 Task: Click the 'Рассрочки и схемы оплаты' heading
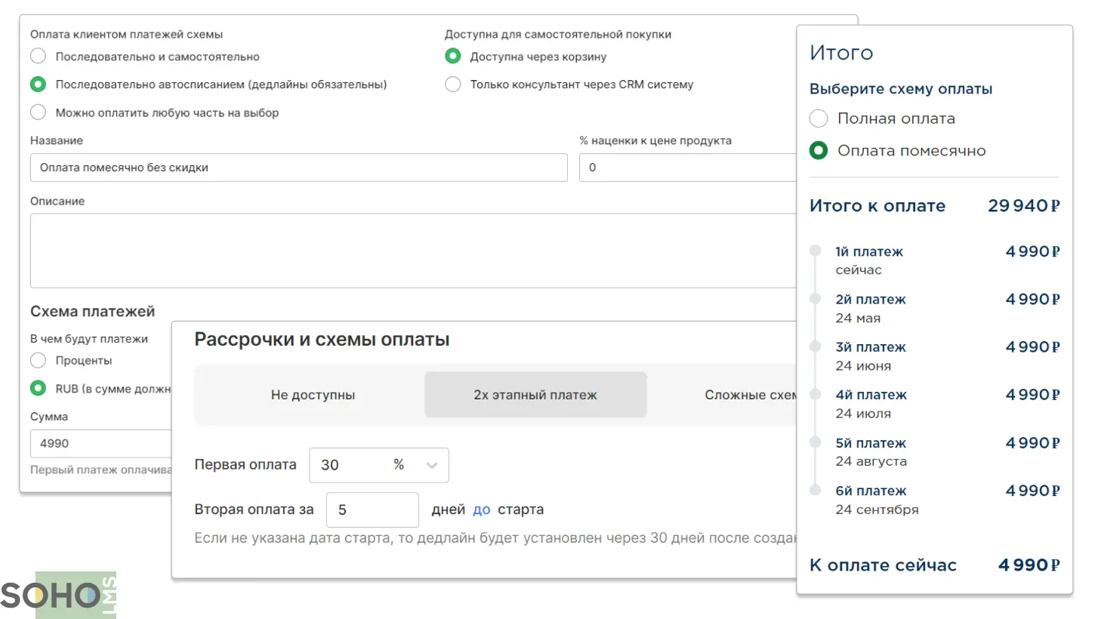point(322,340)
